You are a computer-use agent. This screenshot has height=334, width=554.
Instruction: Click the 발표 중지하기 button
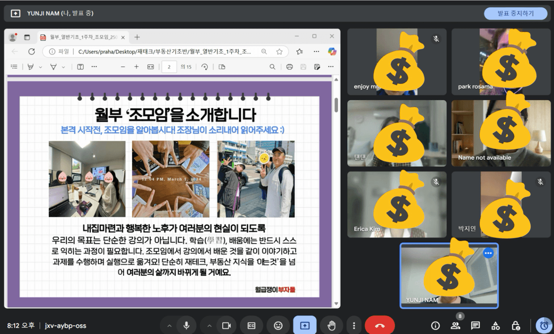pyautogui.click(x=516, y=14)
